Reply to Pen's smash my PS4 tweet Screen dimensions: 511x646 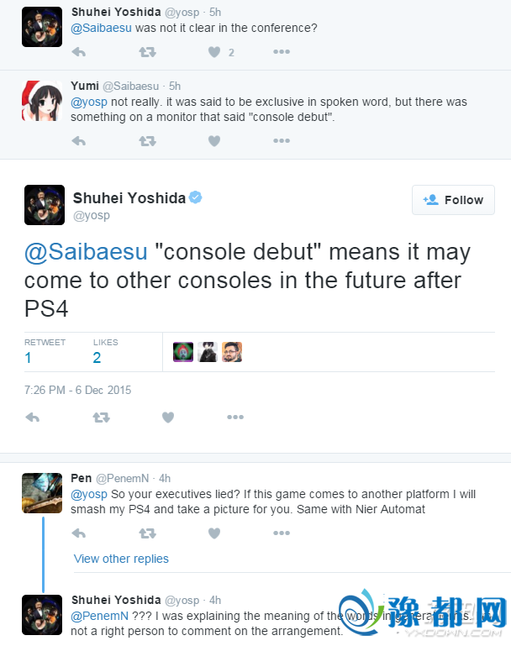tap(79, 533)
